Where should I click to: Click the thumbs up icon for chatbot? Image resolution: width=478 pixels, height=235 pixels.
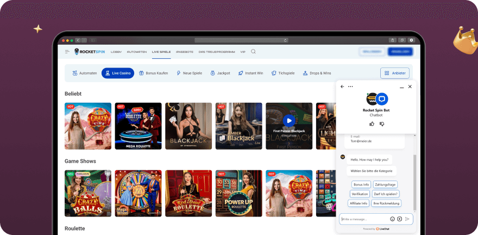[372, 123]
